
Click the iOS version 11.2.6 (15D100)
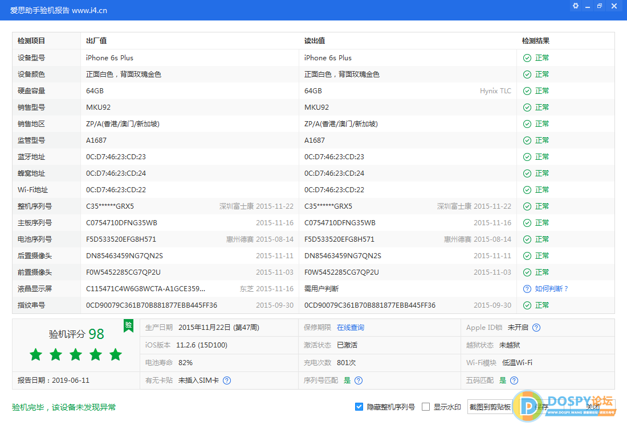tap(202, 345)
